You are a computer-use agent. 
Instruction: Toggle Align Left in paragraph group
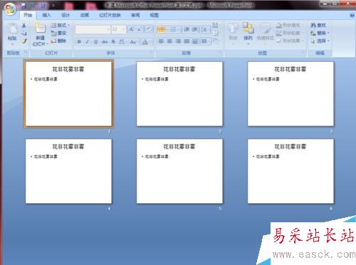pos(162,41)
